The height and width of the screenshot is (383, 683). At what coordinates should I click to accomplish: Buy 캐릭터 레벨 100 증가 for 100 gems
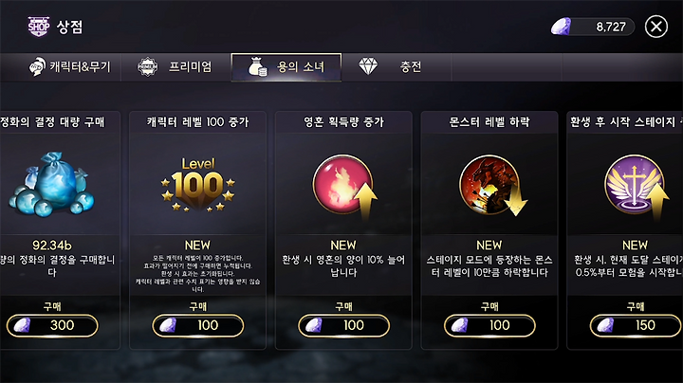tap(197, 325)
